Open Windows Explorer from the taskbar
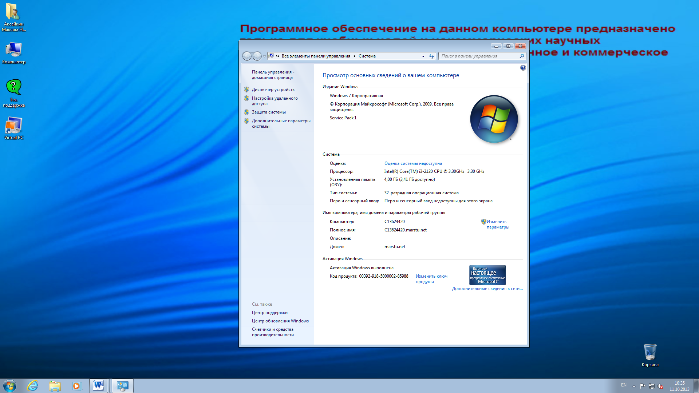This screenshot has height=393, width=699. (55, 386)
